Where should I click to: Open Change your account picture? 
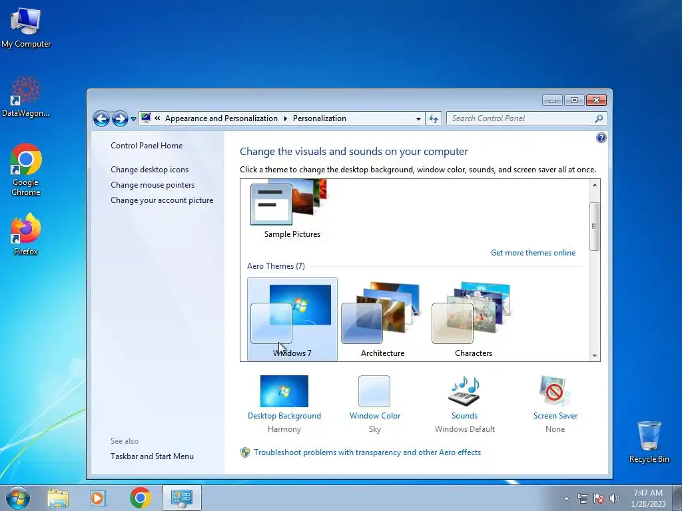[162, 200]
